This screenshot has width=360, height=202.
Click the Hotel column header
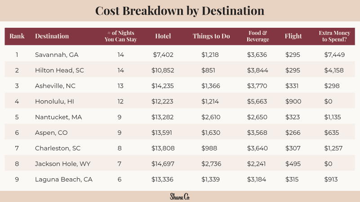(163, 36)
